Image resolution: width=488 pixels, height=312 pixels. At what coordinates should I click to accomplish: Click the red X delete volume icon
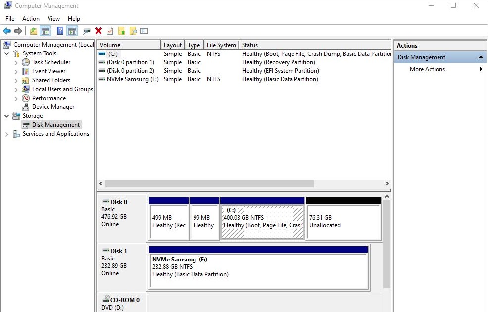coord(98,31)
